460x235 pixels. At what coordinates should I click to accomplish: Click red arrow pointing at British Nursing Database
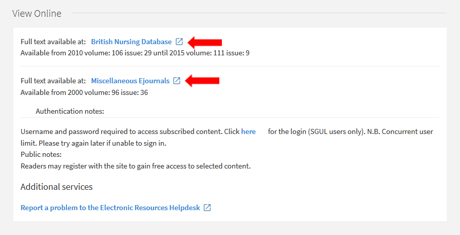point(205,42)
